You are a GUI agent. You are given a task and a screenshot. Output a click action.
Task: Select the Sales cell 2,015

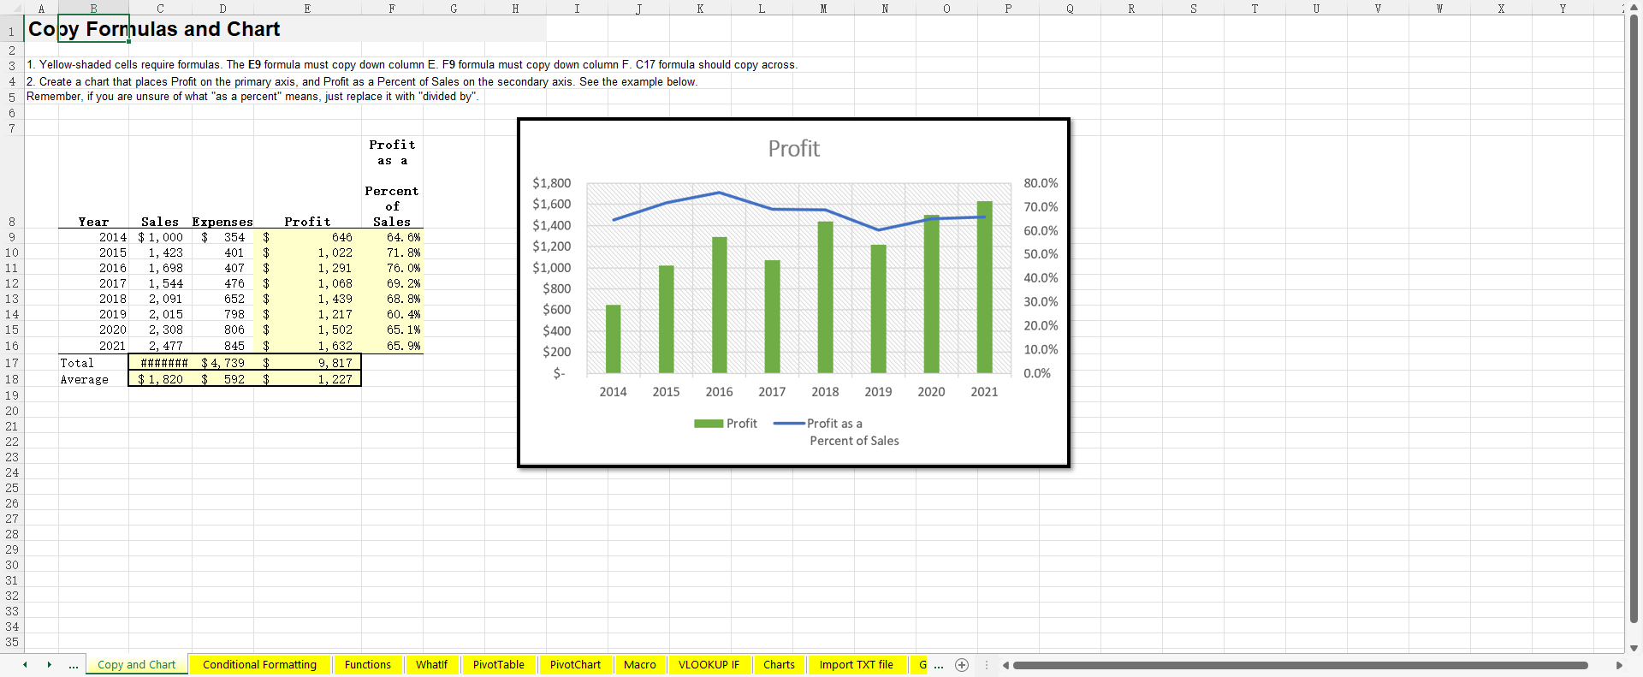(x=160, y=314)
